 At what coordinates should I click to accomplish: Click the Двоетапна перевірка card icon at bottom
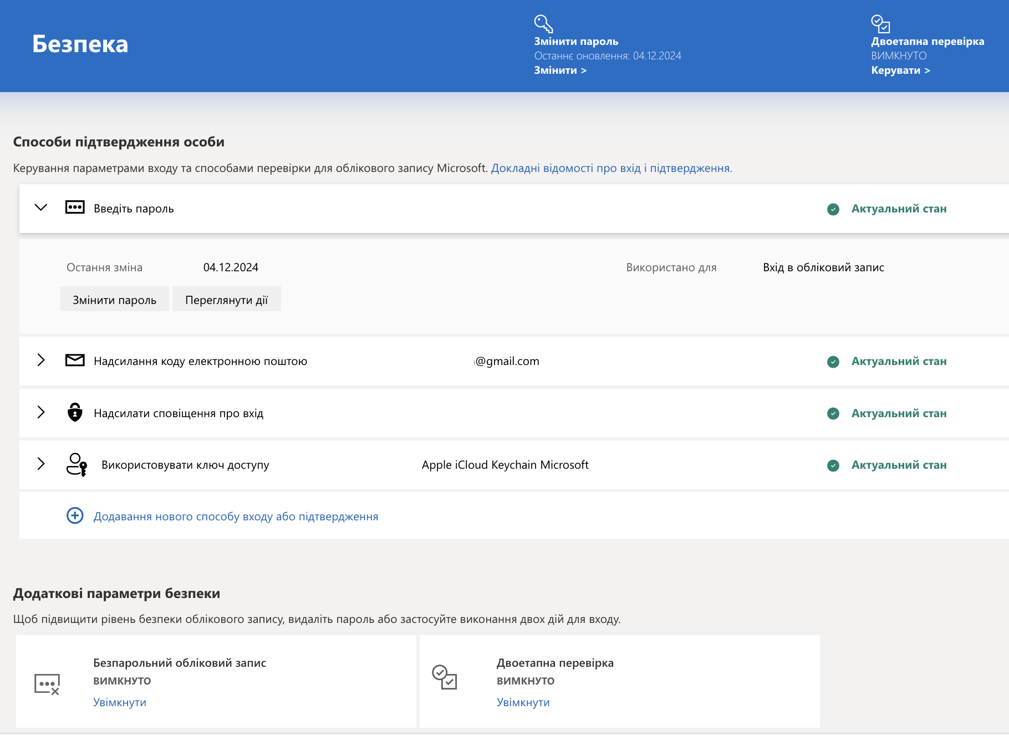tap(445, 677)
